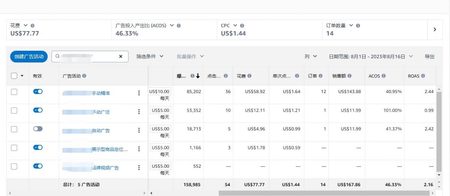Check the box for 品牌视频广告 campaign row
The image size is (450, 196).
click(15, 166)
